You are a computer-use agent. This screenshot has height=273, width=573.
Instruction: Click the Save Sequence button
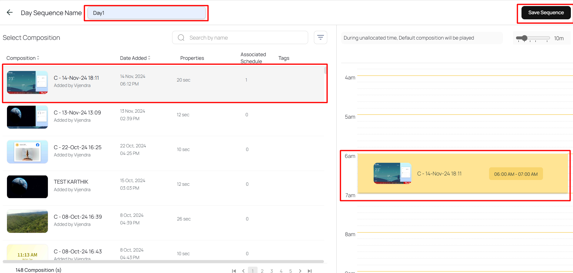click(546, 13)
